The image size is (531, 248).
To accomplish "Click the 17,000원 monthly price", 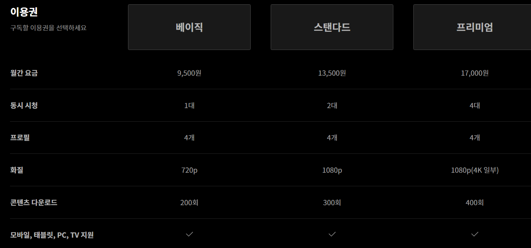I will (474, 73).
